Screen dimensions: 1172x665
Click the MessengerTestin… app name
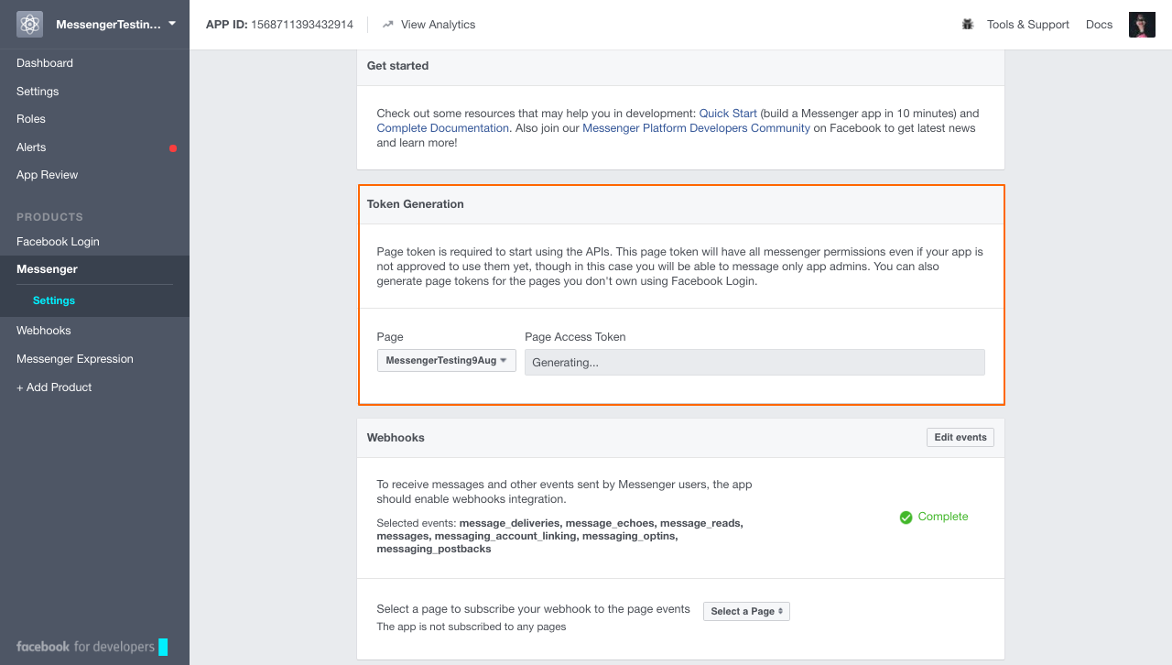(x=108, y=25)
